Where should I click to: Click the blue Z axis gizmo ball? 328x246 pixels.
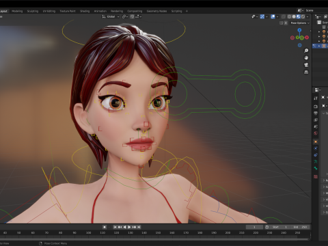tap(299, 30)
